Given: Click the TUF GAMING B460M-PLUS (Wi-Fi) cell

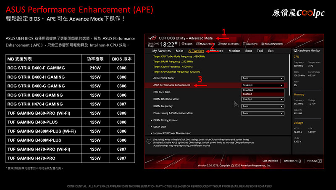Looking at the screenshot, I should 44,131.
